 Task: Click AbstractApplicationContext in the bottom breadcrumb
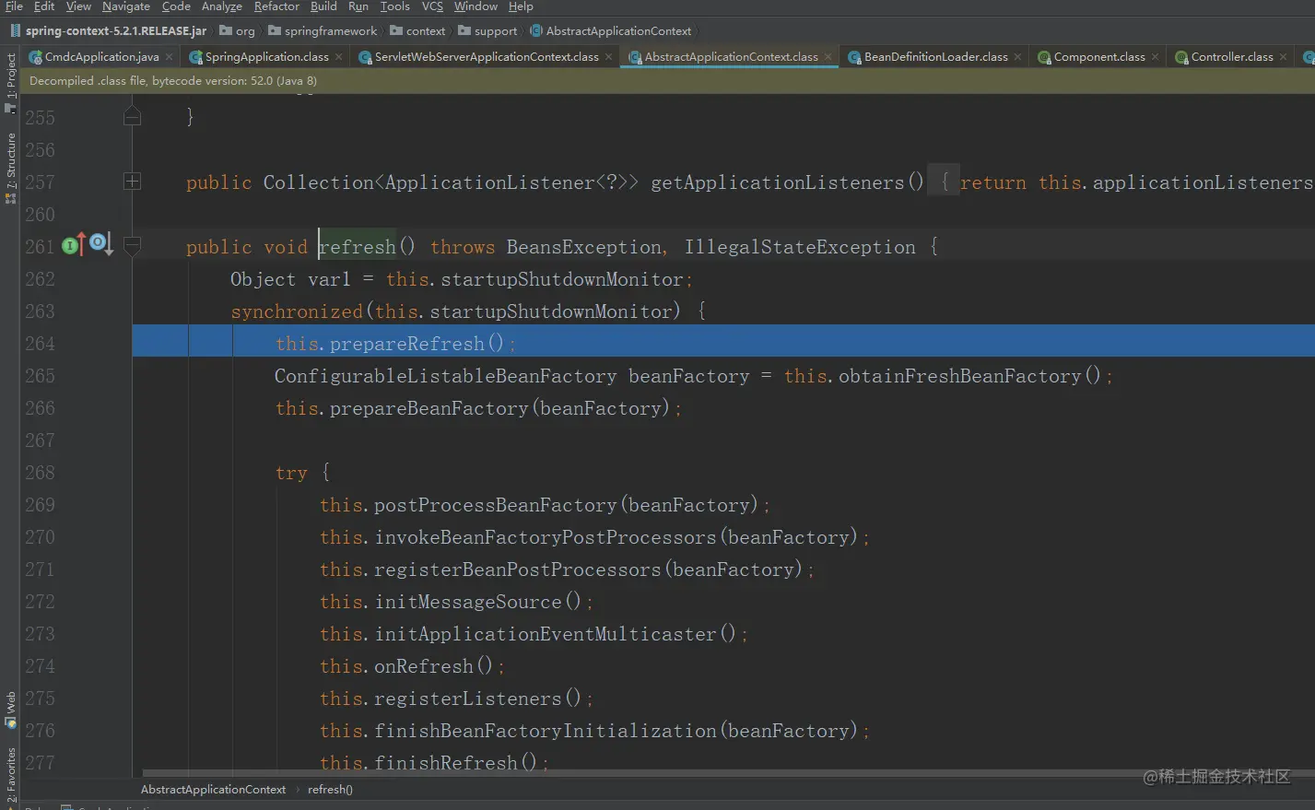213,790
